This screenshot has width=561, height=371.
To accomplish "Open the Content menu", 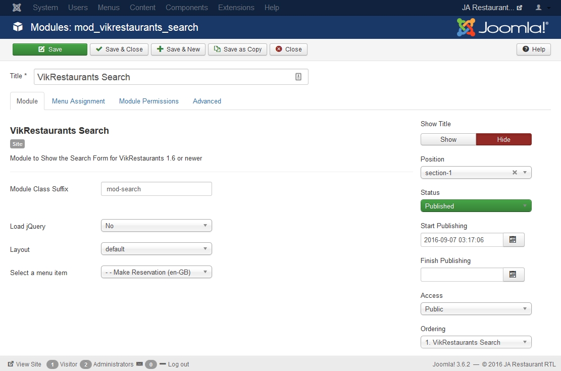I will point(142,8).
